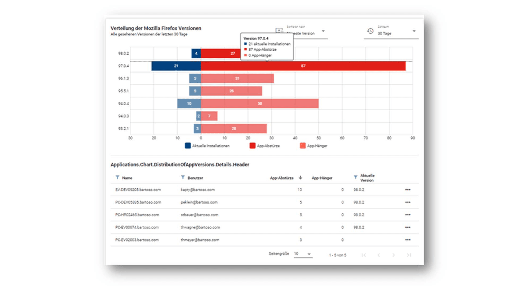510x286 pixels.
Task: Click the filter icon beside Benutzer column
Action: (x=183, y=177)
